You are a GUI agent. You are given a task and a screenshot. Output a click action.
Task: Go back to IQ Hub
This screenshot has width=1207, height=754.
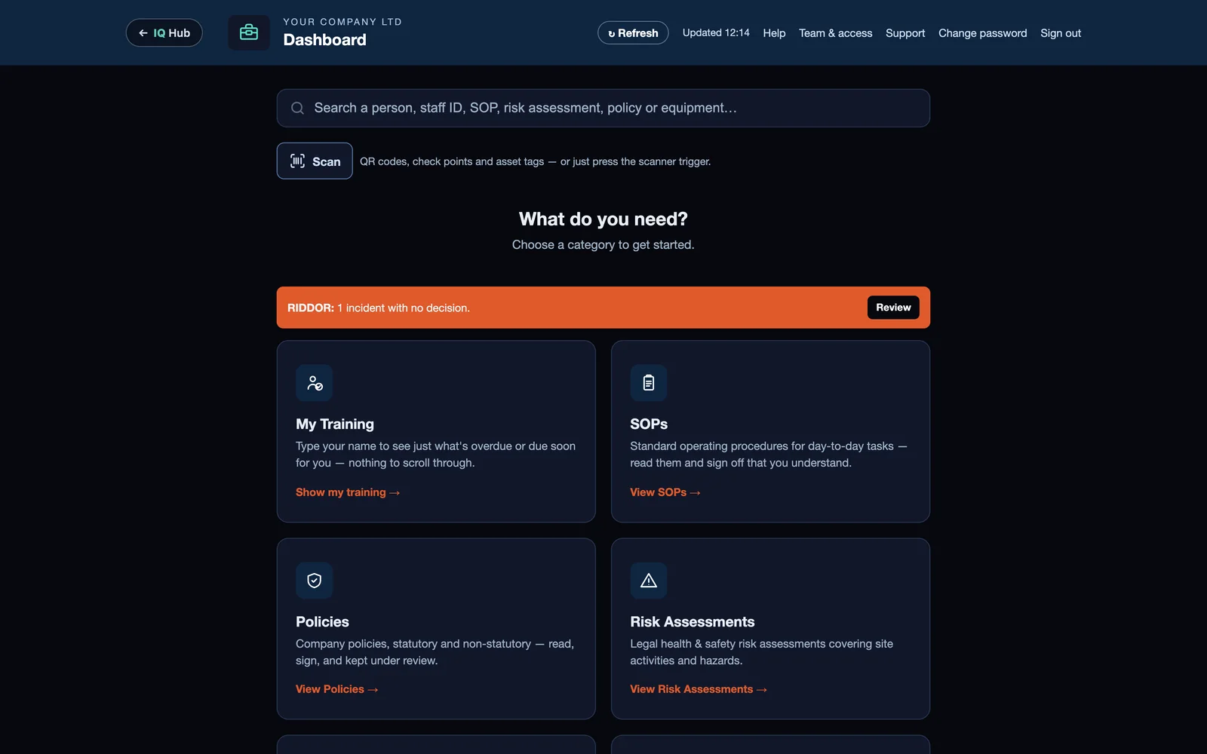click(164, 32)
